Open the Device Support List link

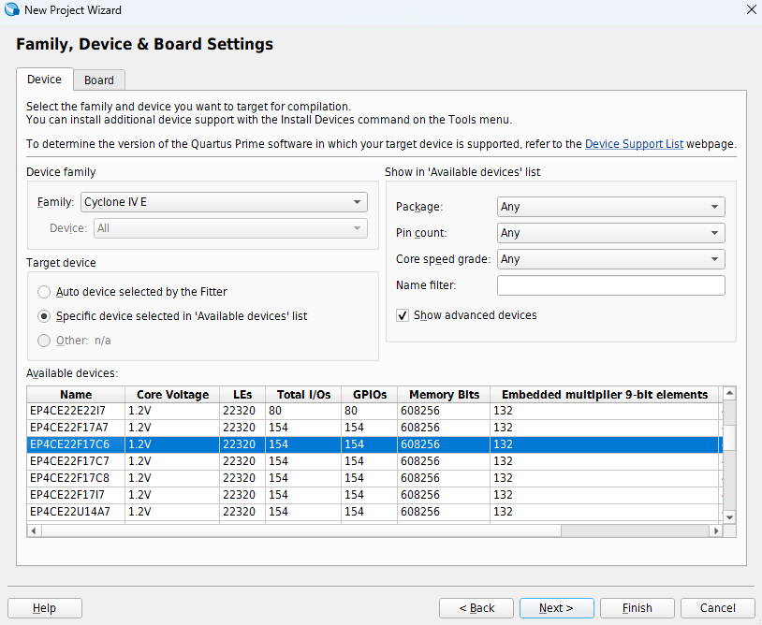coord(634,144)
